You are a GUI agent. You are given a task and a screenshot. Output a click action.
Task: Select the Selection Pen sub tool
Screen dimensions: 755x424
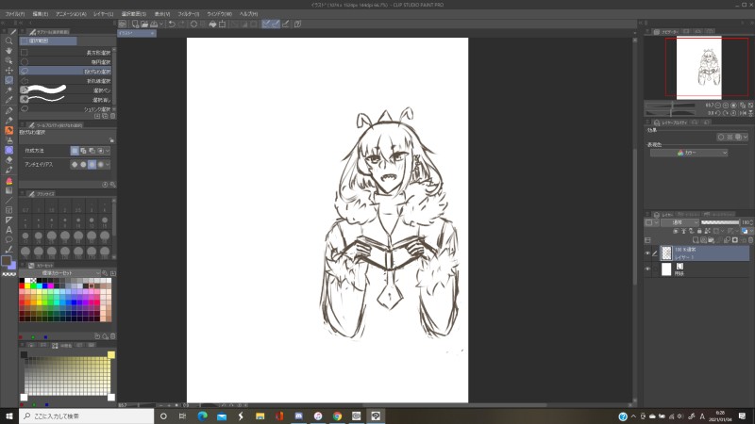(65, 90)
